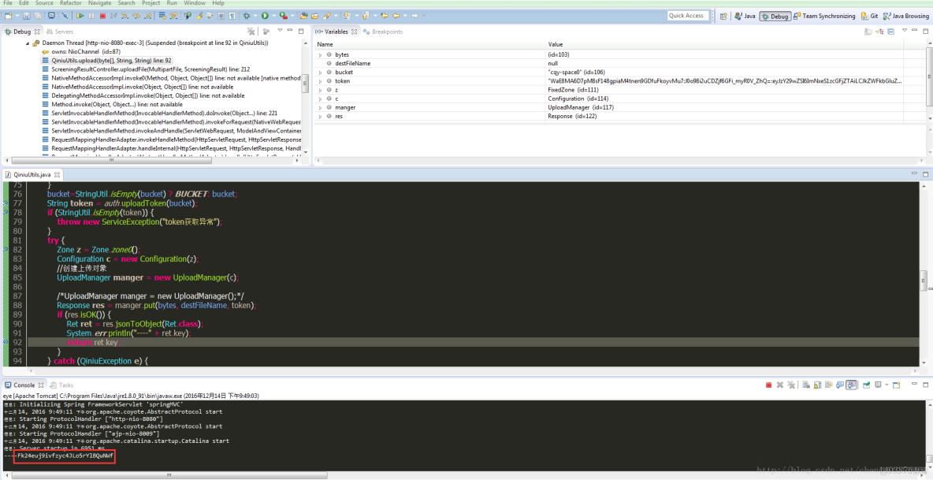
Task: Terminate the process from the Console toolbar
Action: pyautogui.click(x=768, y=385)
